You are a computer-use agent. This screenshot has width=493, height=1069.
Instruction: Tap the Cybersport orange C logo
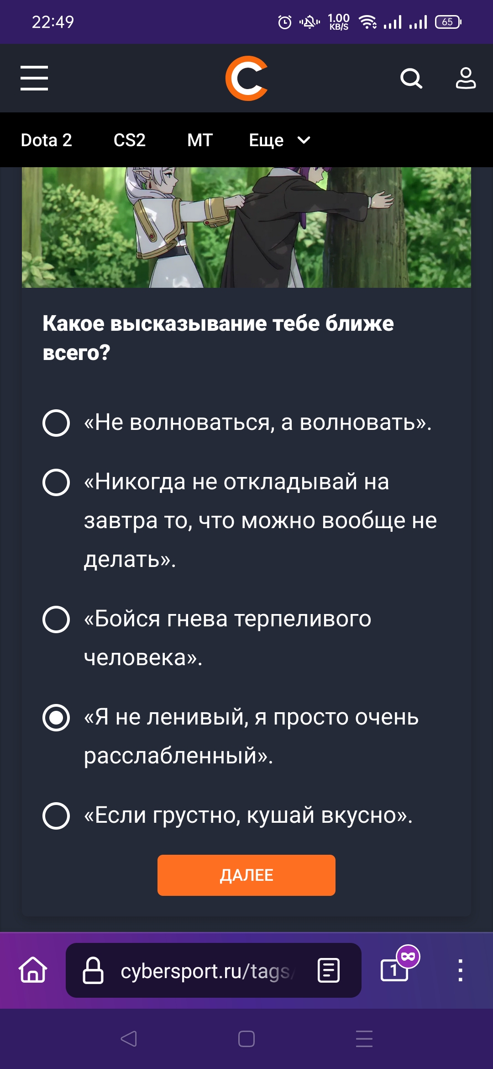(246, 78)
